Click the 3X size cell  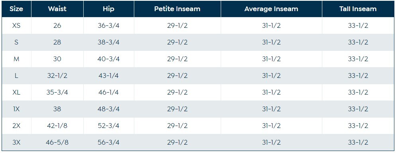pyautogui.click(x=16, y=142)
